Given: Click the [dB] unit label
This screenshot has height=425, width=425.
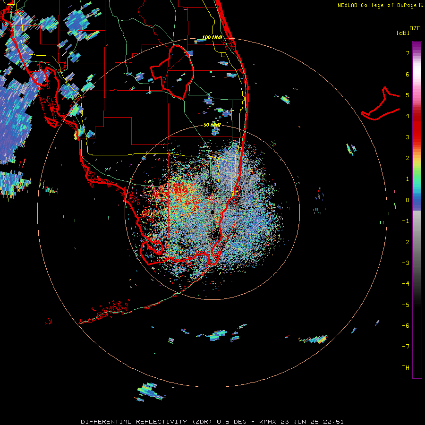Looking at the screenshot, I should click(x=403, y=33).
